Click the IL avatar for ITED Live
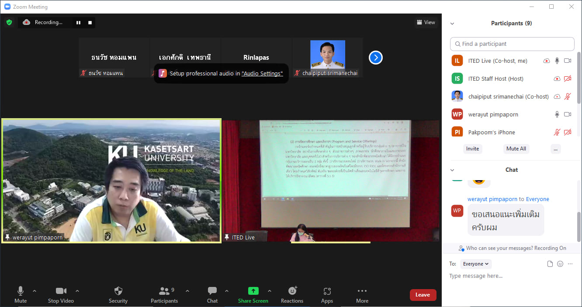 click(x=457, y=61)
